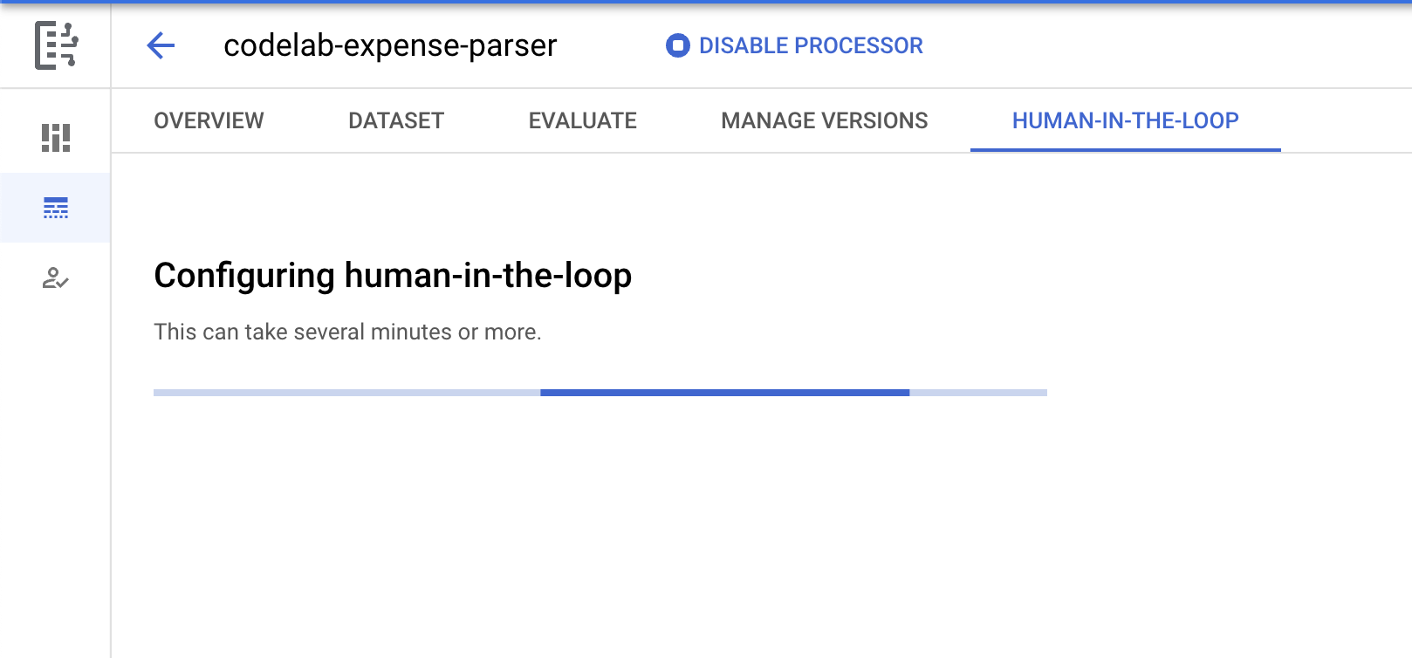This screenshot has width=1412, height=658.
Task: Click the light right end of progress bar
Action: pyautogui.click(x=978, y=393)
